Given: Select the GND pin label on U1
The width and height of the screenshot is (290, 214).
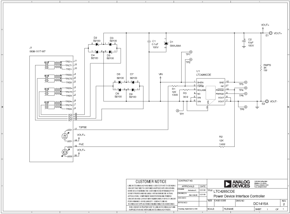Looking at the screenshot, I should [x=222, y=82].
